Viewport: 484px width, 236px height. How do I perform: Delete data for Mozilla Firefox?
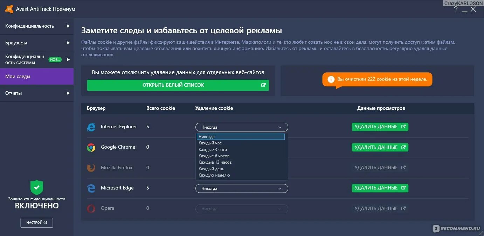pyautogui.click(x=380, y=167)
